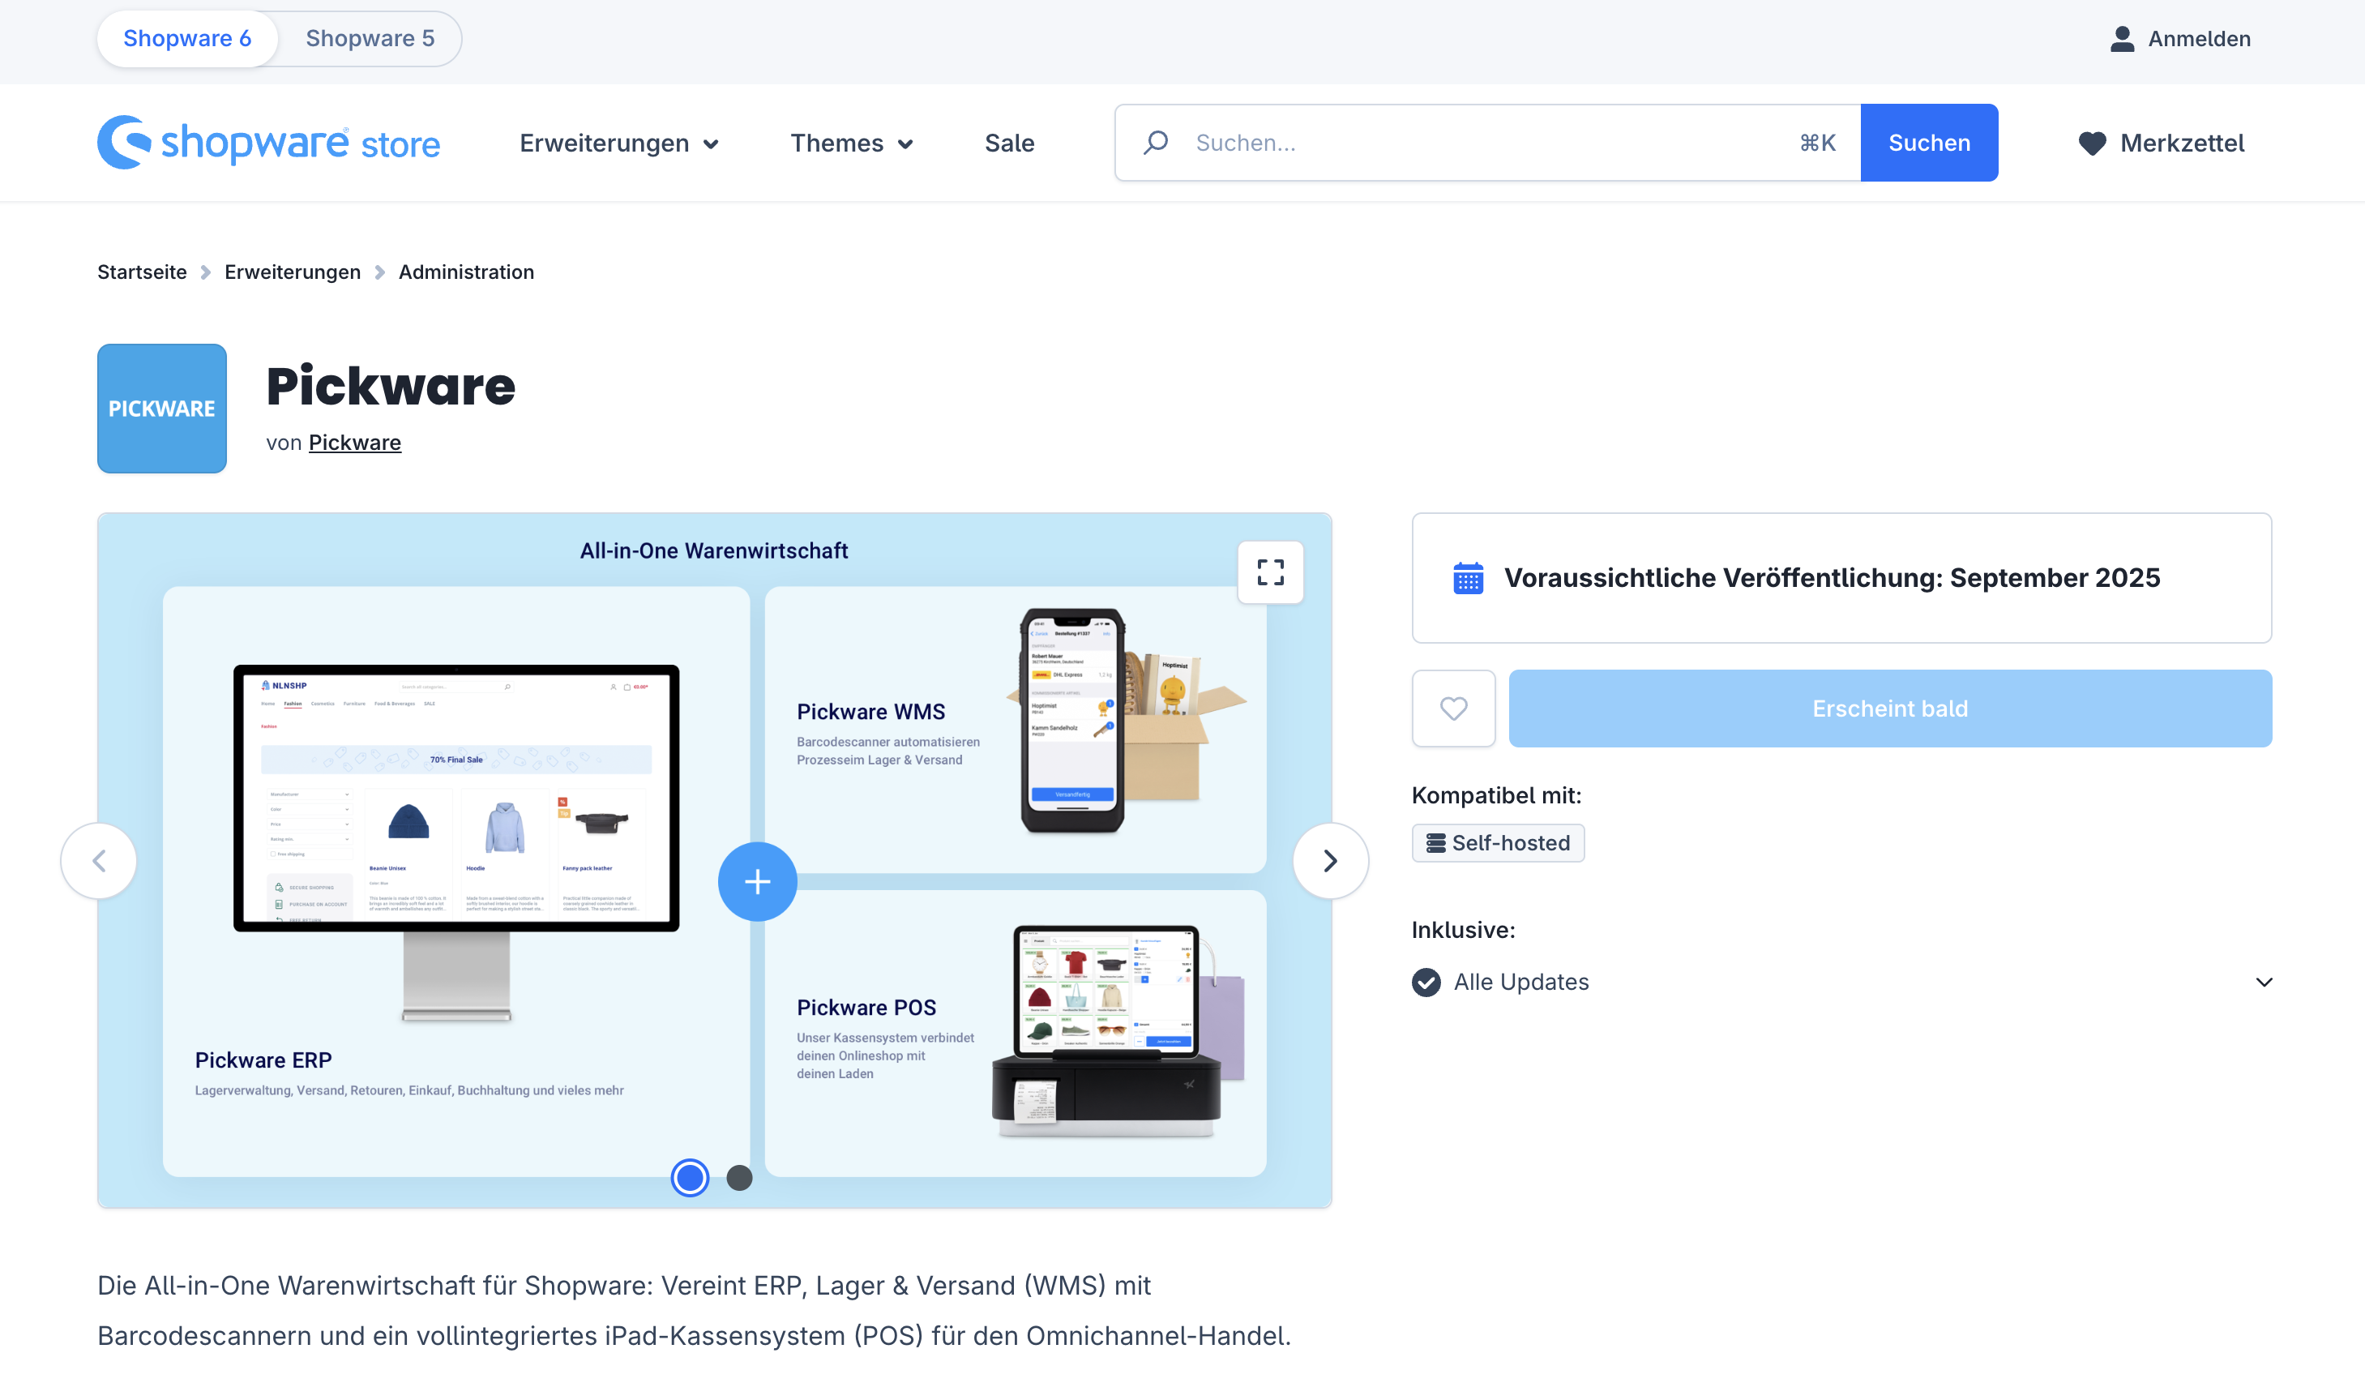The image size is (2365, 1383).
Task: Click the Suchen search button
Action: (1930, 143)
